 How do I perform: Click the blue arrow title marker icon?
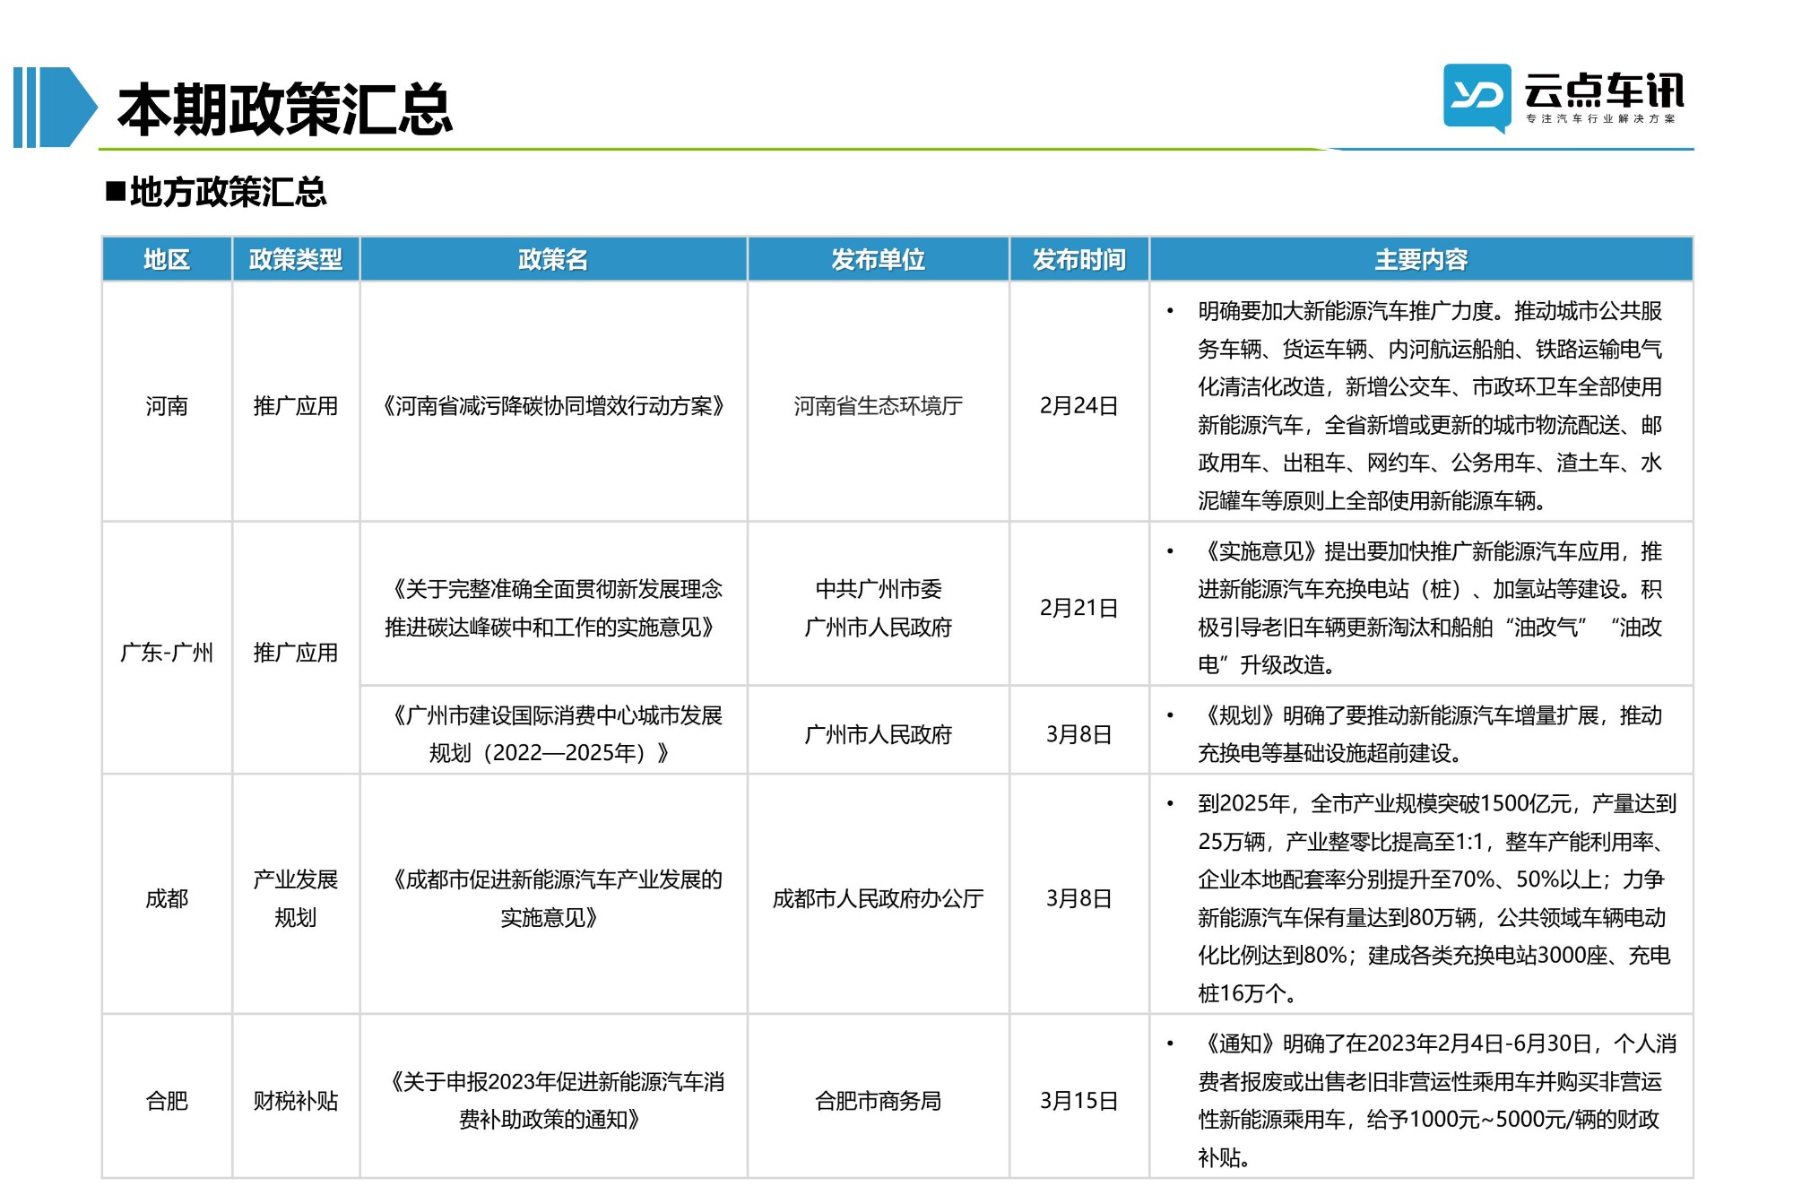[x=56, y=107]
